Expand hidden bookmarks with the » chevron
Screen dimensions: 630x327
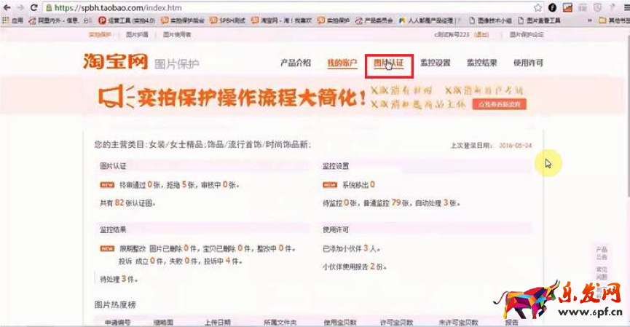click(588, 20)
